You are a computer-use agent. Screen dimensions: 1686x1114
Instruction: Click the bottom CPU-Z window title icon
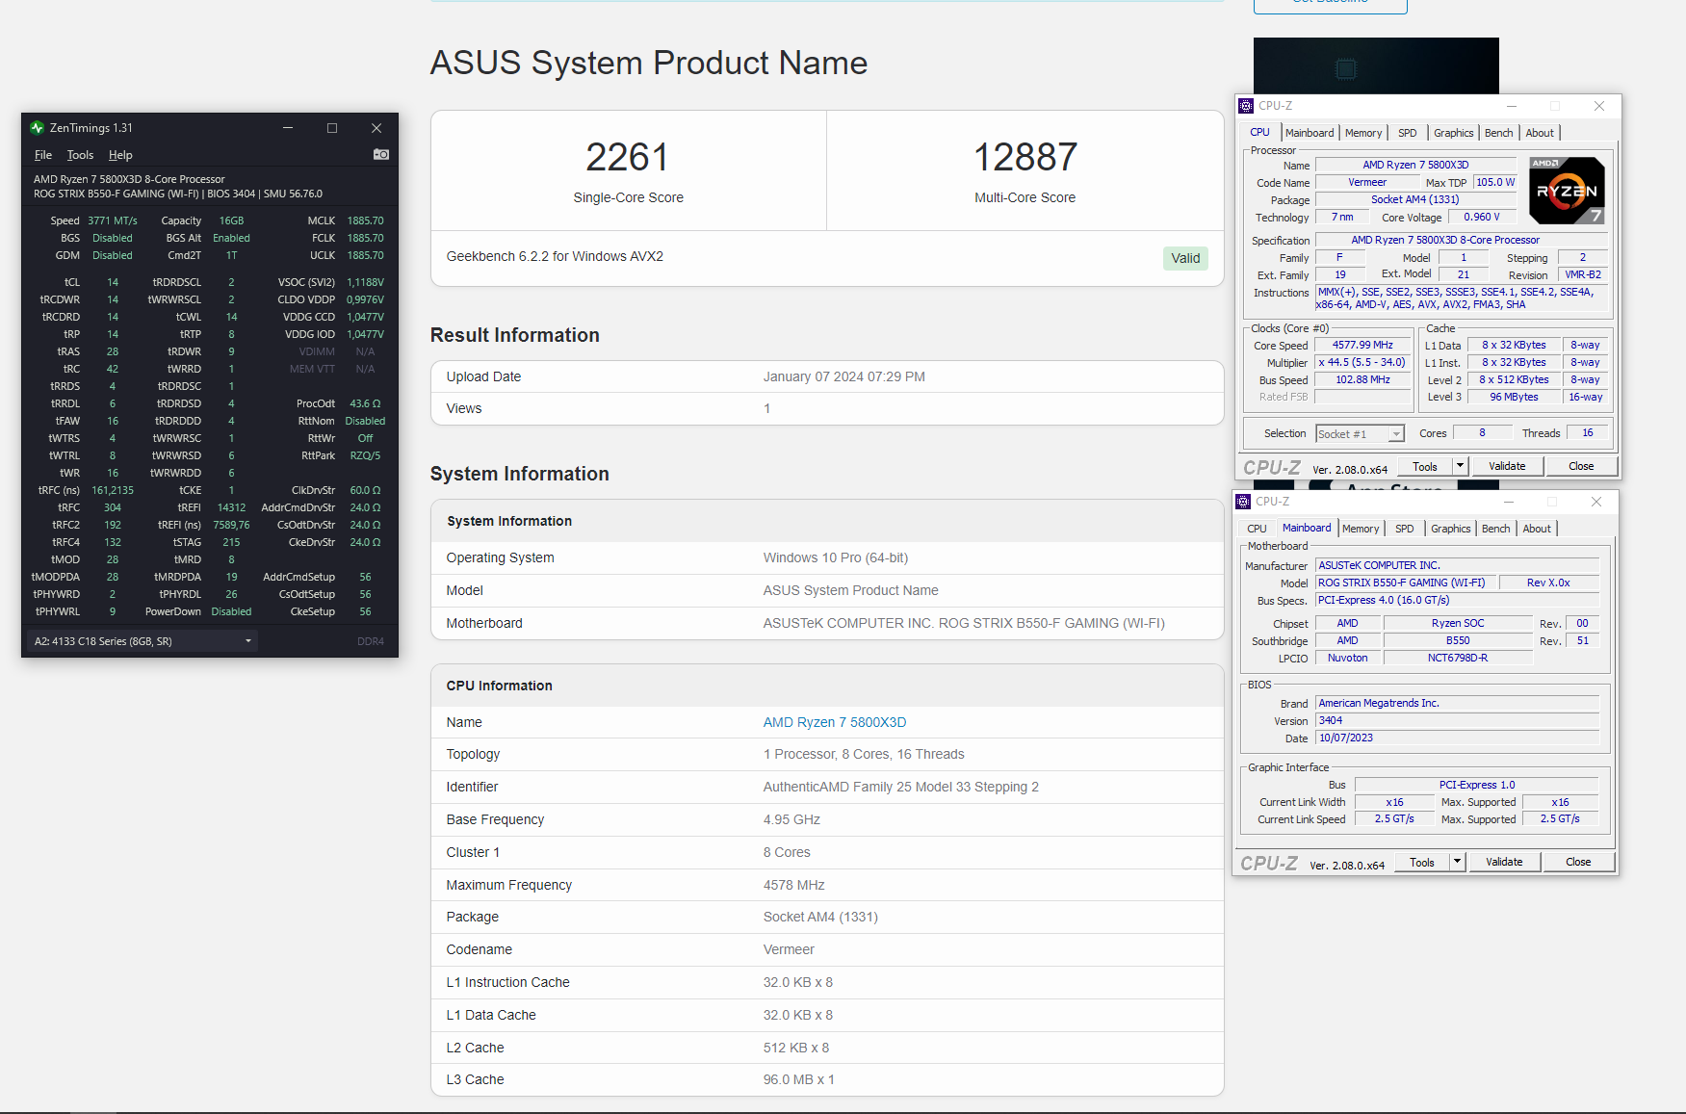point(1244,502)
